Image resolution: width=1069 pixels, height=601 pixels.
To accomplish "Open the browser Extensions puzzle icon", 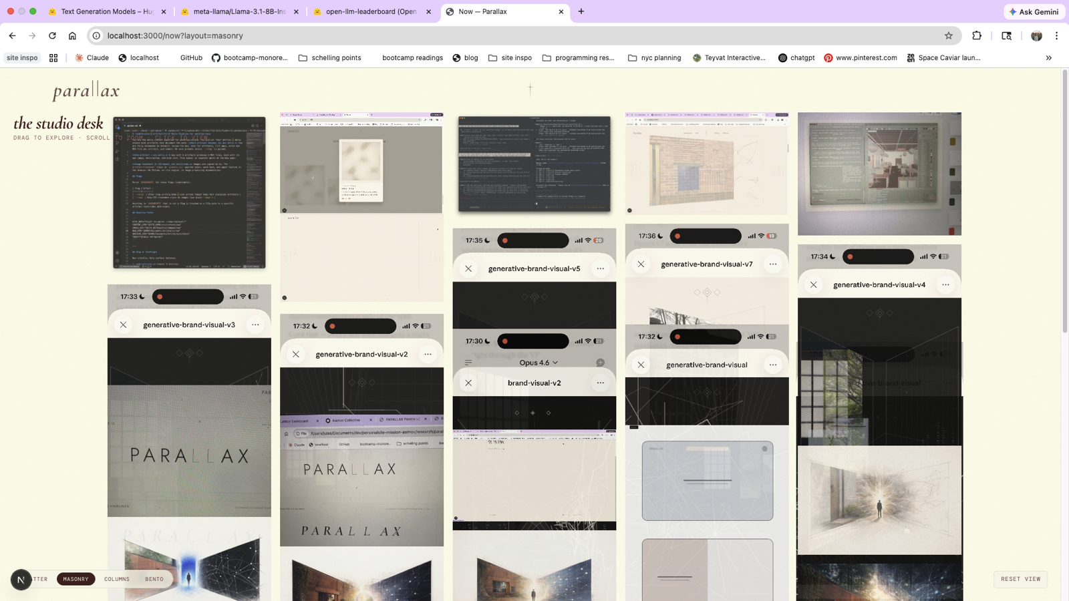I will click(x=977, y=36).
